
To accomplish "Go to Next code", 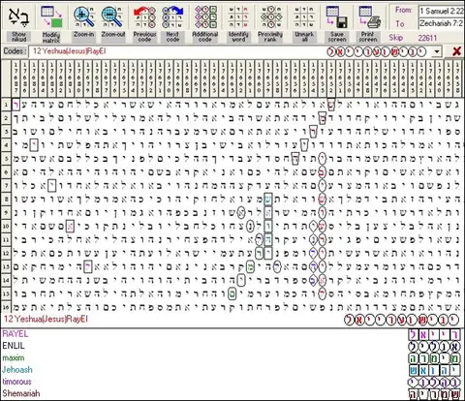I will (x=172, y=17).
